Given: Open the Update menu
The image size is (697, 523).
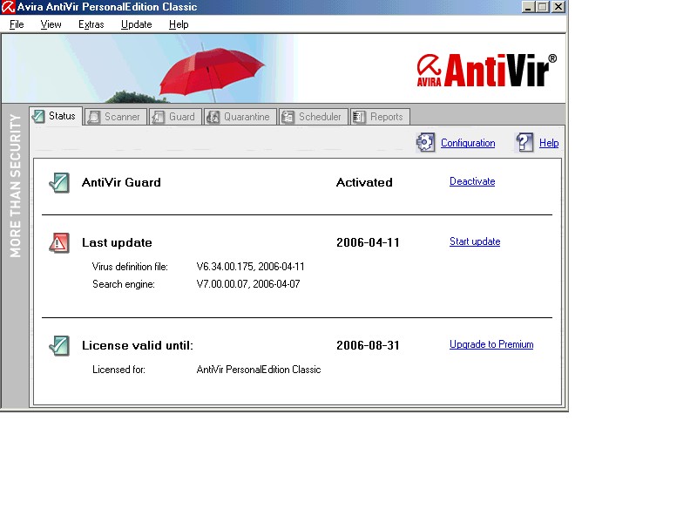Looking at the screenshot, I should pos(137,24).
